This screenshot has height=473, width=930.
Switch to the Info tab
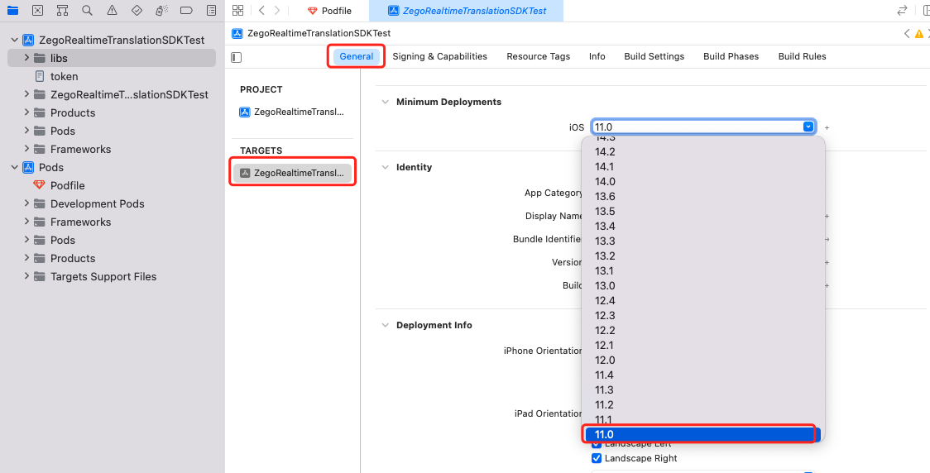[597, 56]
